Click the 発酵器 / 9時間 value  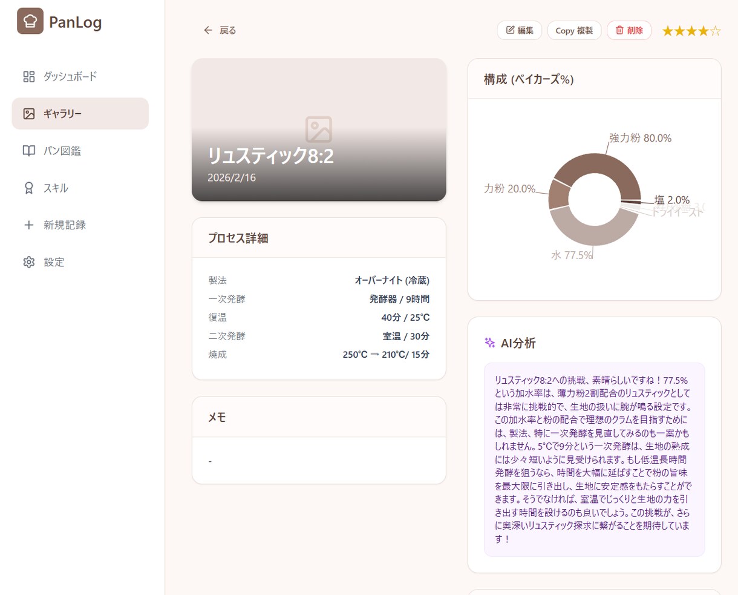pos(399,299)
